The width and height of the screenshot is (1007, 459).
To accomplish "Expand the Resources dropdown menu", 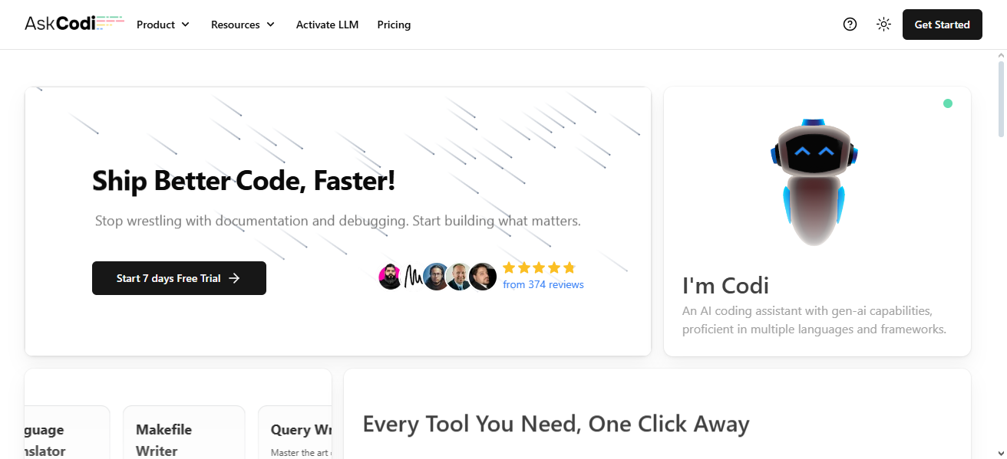I will tap(243, 25).
